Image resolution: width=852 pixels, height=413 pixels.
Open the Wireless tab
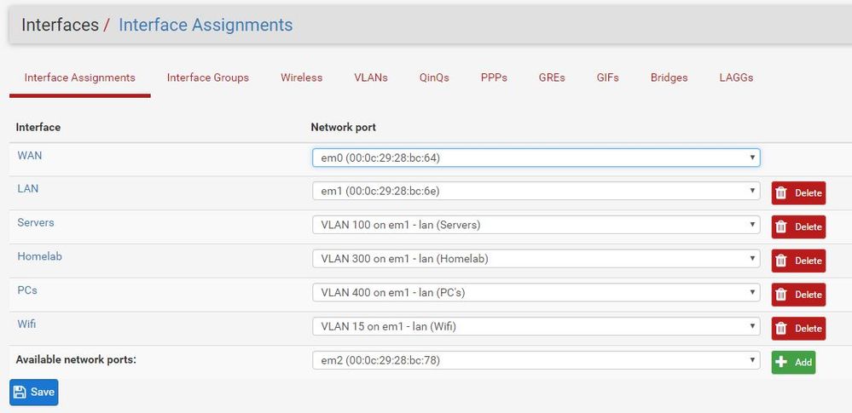(302, 77)
